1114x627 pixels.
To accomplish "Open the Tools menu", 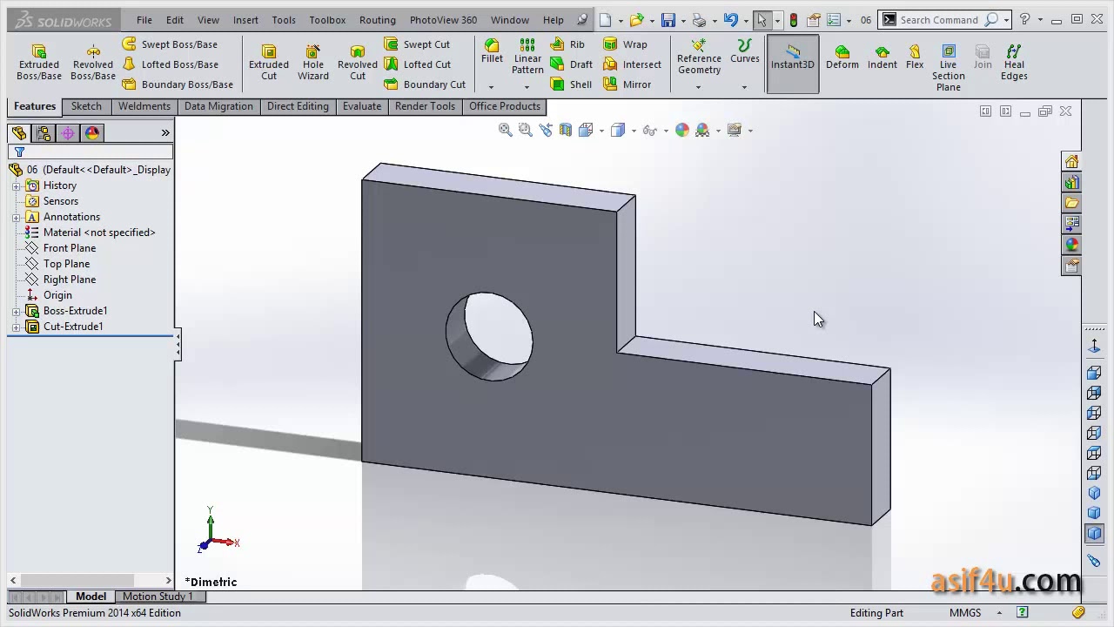I will [284, 20].
